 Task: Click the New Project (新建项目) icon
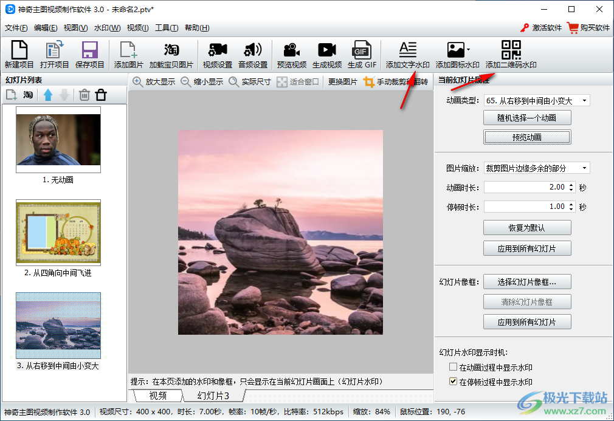click(x=19, y=55)
